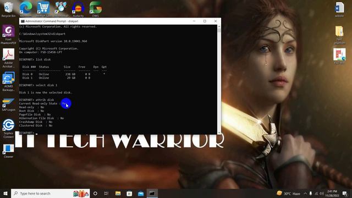This screenshot has width=352, height=198.
Task: Show hidden system tray icons
Action: 305,193
